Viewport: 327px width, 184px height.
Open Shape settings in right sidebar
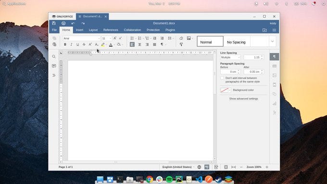pyautogui.click(x=275, y=94)
